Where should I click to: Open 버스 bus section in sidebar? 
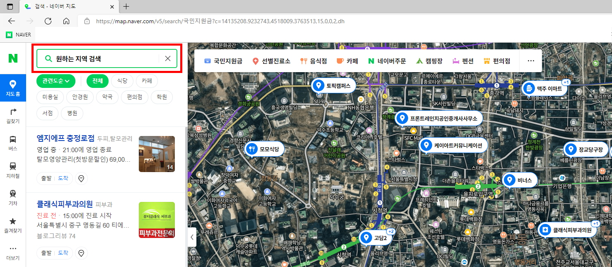coord(13,143)
